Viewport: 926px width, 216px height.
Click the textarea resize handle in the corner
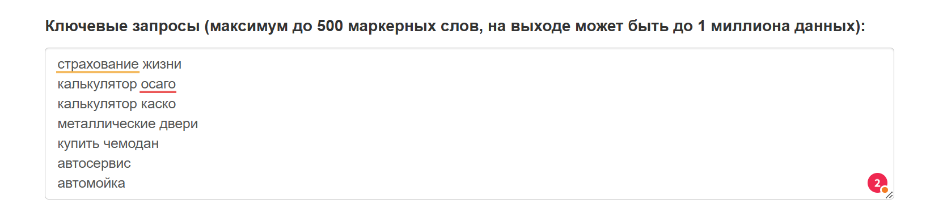point(889,194)
